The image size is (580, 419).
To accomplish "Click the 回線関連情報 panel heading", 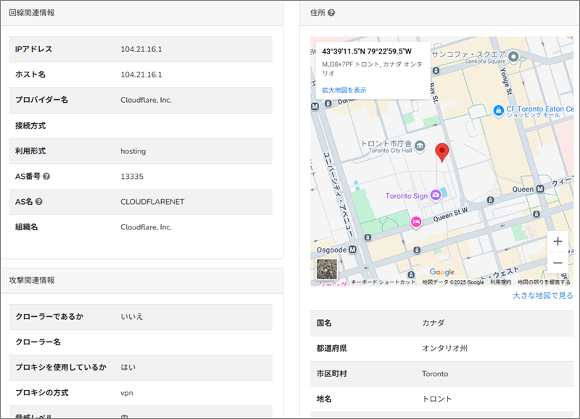I will tap(32, 13).
